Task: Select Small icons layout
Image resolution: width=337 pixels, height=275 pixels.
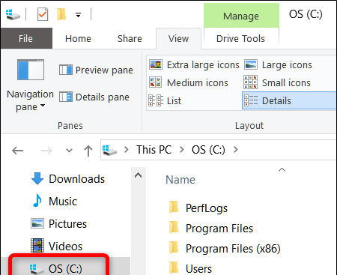Action: point(277,82)
